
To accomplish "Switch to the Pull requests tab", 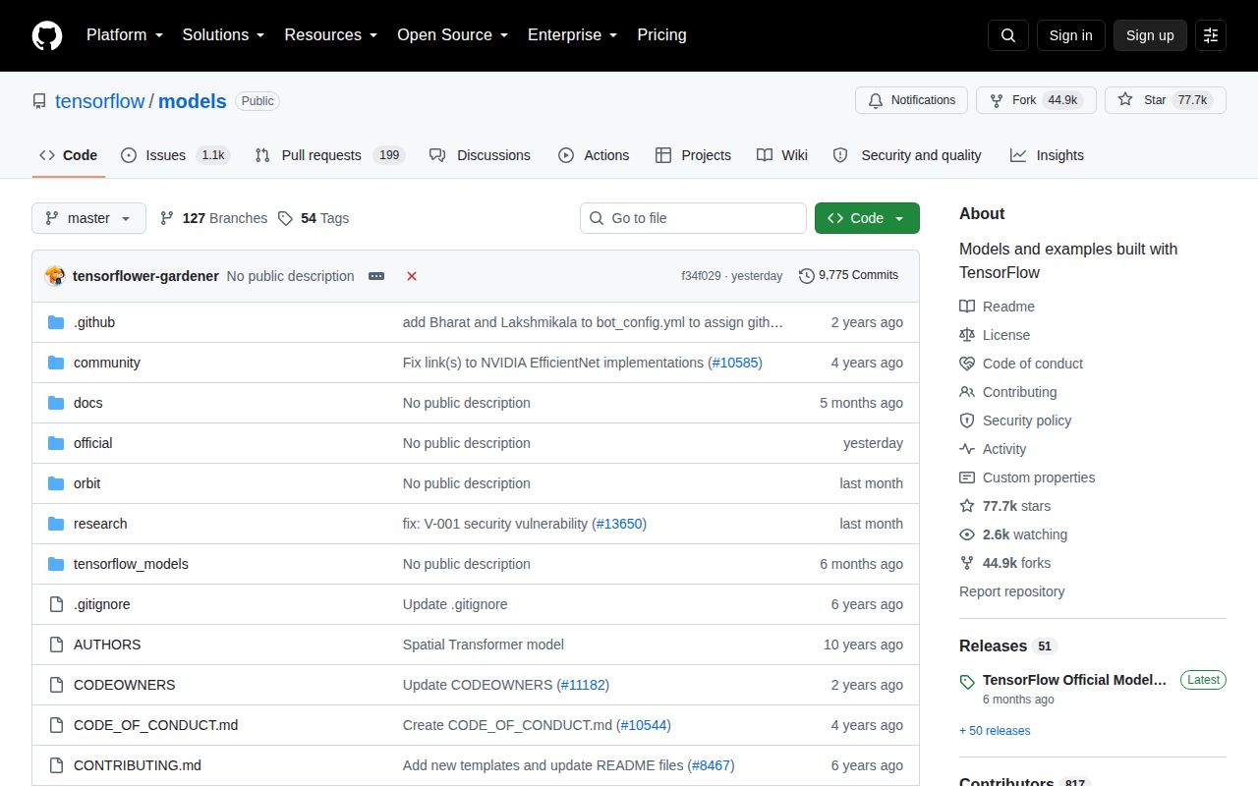I will click(x=329, y=155).
